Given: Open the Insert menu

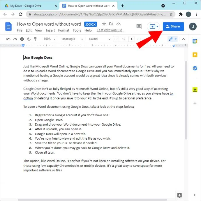Looking at the screenshot, I should [50, 30].
